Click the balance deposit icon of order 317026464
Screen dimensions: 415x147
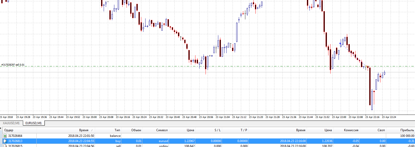(x=5, y=136)
